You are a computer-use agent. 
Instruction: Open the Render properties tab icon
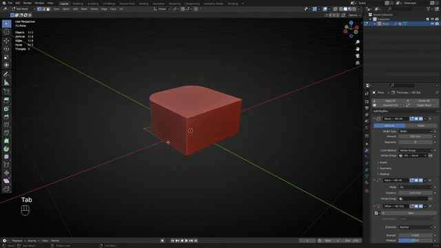(x=367, y=101)
